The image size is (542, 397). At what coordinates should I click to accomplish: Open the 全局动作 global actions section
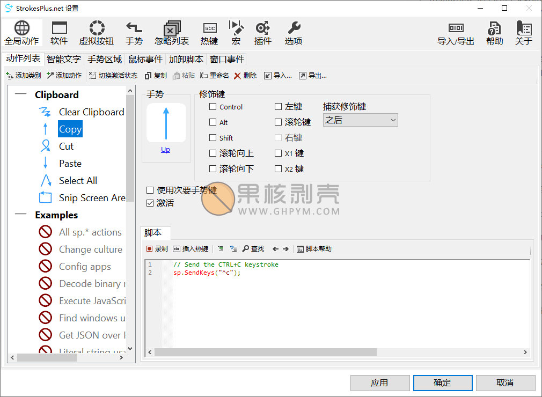pos(22,33)
